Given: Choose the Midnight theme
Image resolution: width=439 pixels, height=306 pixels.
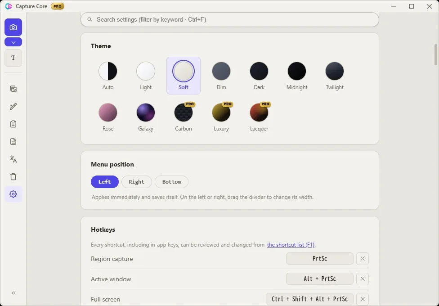Looking at the screenshot, I should [x=297, y=76].
